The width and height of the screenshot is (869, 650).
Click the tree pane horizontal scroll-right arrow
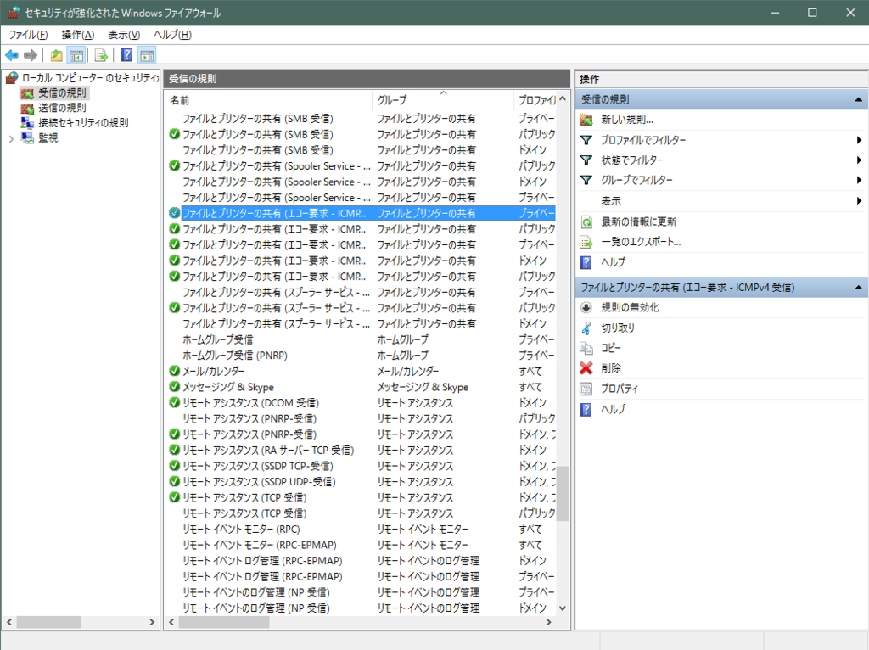coord(152,622)
